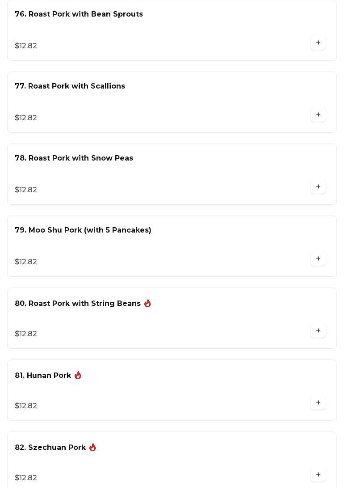Viewport: 344px width, 487px height.
Task: Open 77. Roast Pork with Scallions item
Action: (x=70, y=86)
